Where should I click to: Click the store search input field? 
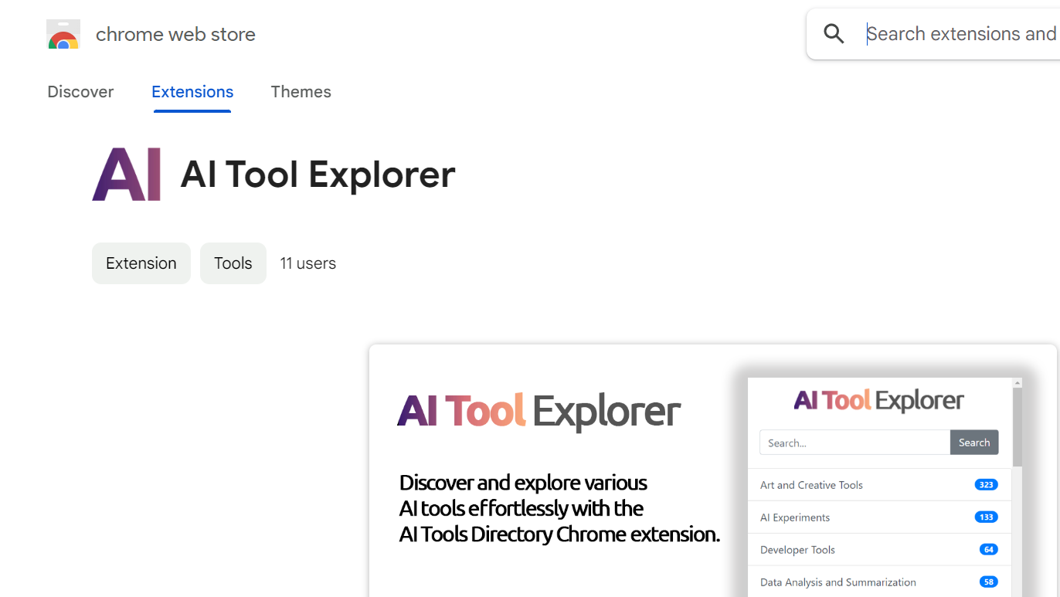(962, 33)
